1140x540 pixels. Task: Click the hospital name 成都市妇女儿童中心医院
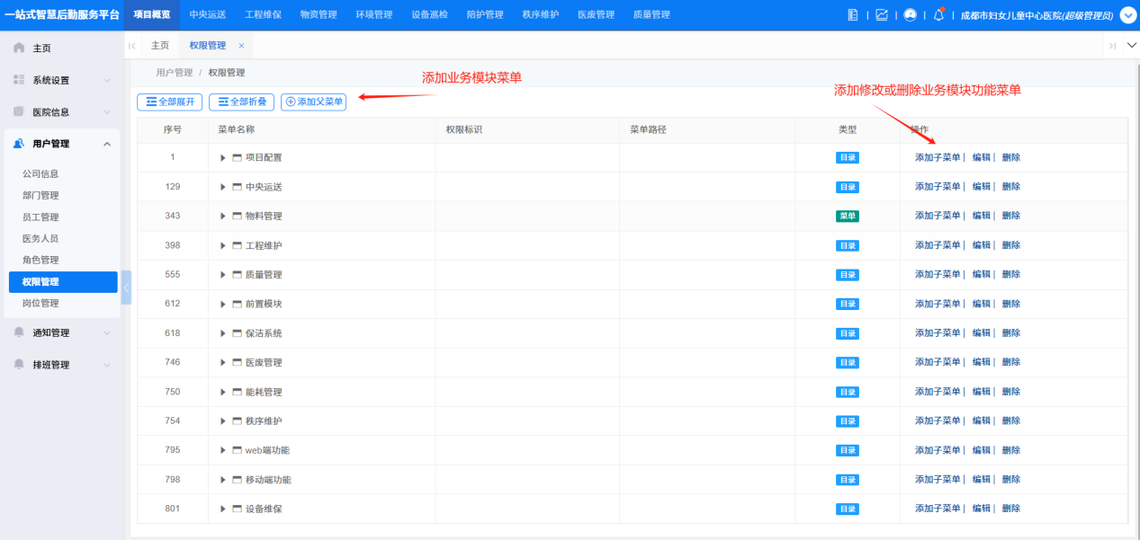coord(1010,15)
